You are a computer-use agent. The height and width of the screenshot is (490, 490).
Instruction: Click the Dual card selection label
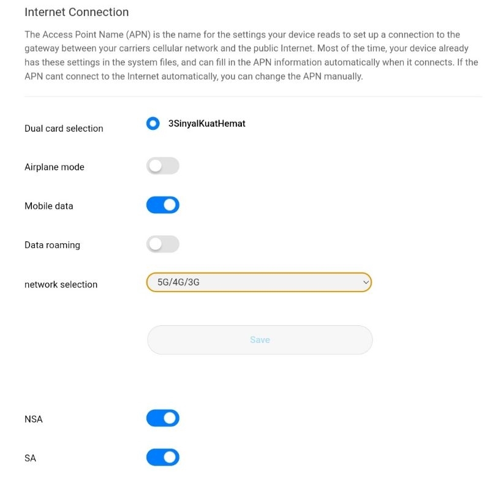(64, 129)
